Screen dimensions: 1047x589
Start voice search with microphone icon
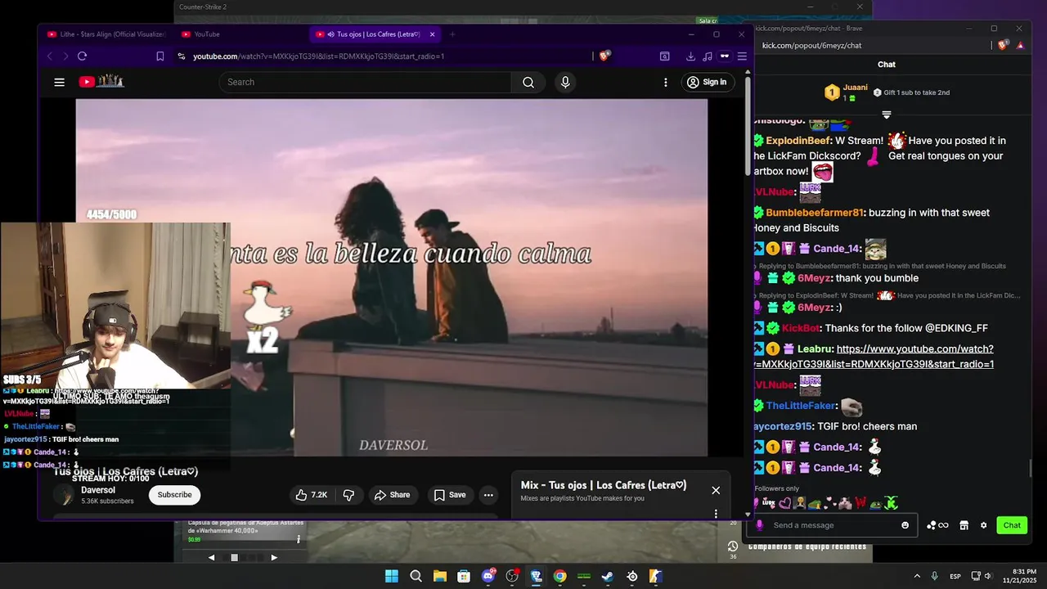pyautogui.click(x=565, y=82)
